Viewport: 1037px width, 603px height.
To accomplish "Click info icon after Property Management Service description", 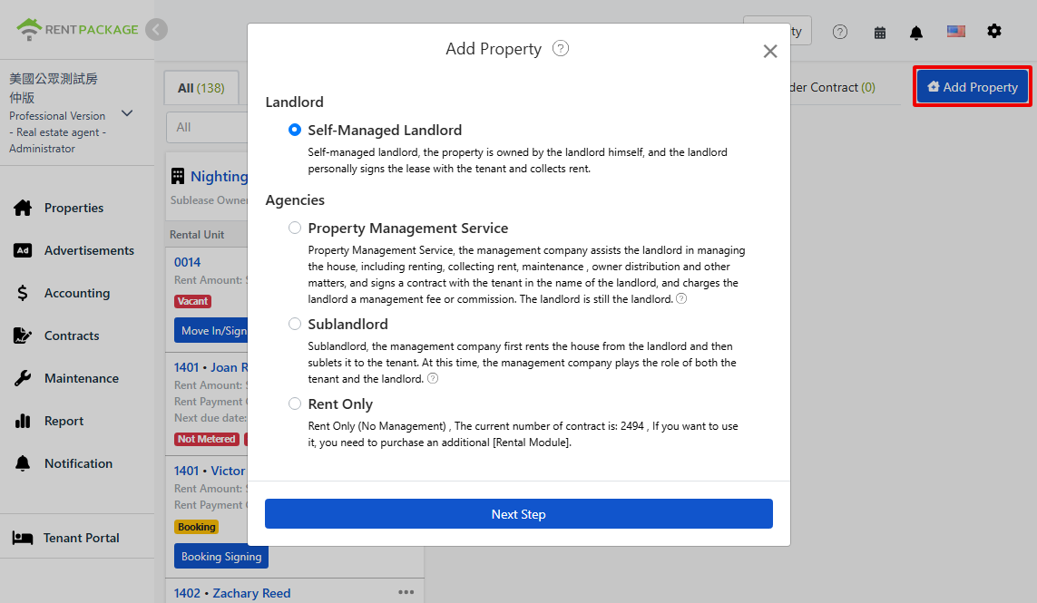I will click(681, 299).
